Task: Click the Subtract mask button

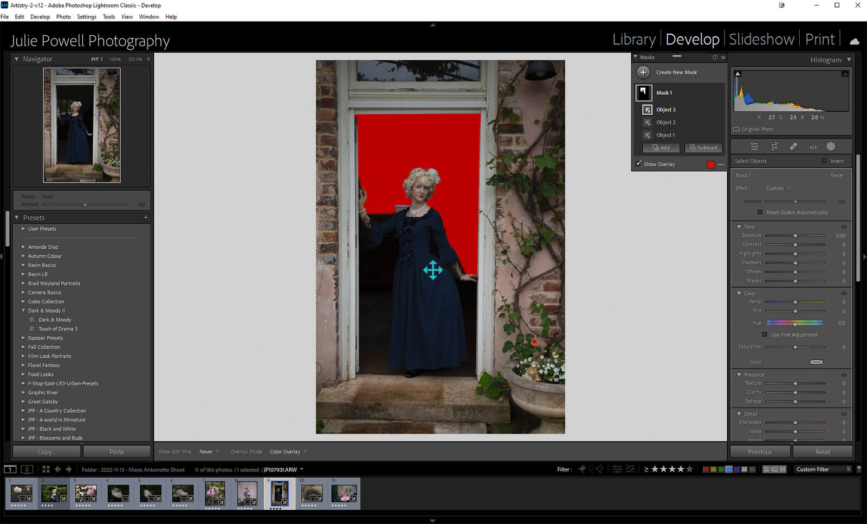Action: click(703, 147)
